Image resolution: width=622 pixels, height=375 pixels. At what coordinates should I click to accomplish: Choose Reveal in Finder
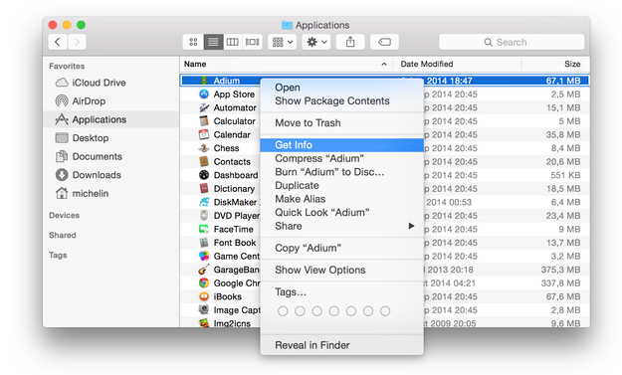342,345
